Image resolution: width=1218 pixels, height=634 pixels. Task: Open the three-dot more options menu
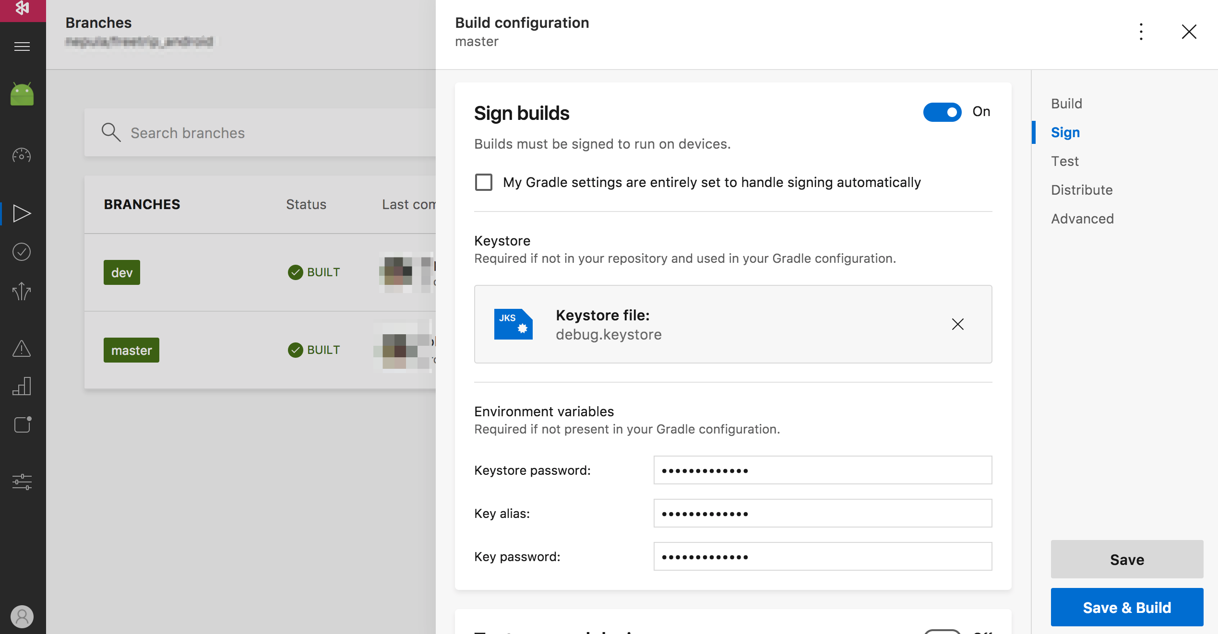pos(1141,32)
